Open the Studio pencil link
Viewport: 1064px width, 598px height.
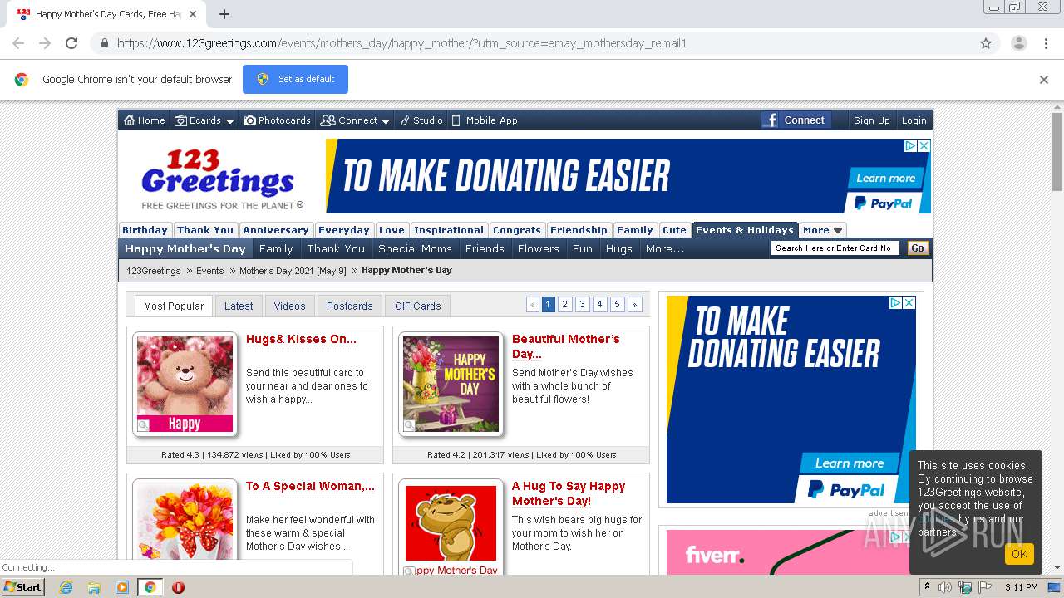pyautogui.click(x=421, y=120)
